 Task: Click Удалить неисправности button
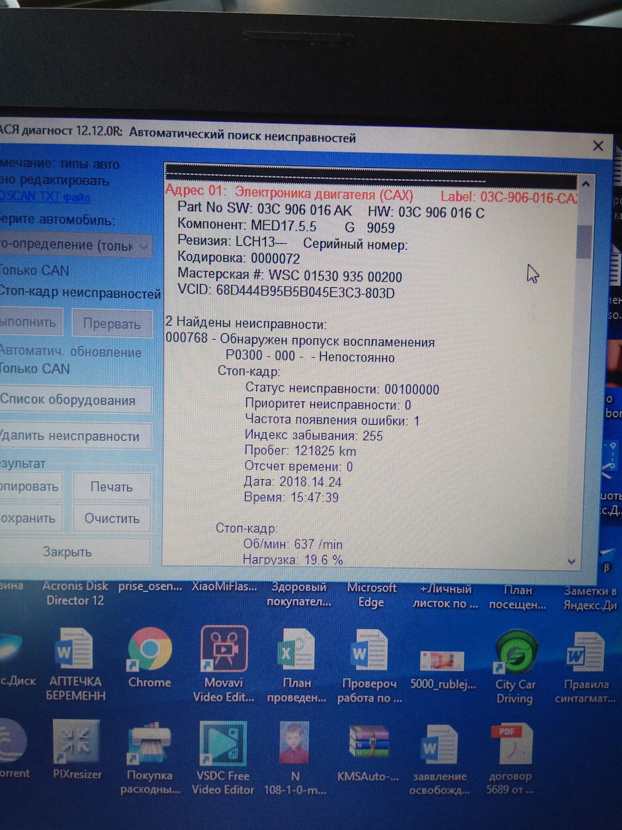75,436
